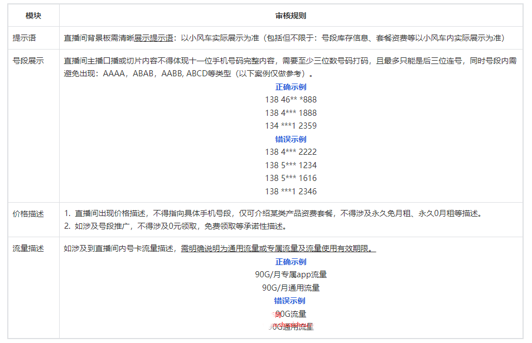Click the example number 138 46** *888
Screen dimensions: 532x343
pyautogui.click(x=291, y=100)
